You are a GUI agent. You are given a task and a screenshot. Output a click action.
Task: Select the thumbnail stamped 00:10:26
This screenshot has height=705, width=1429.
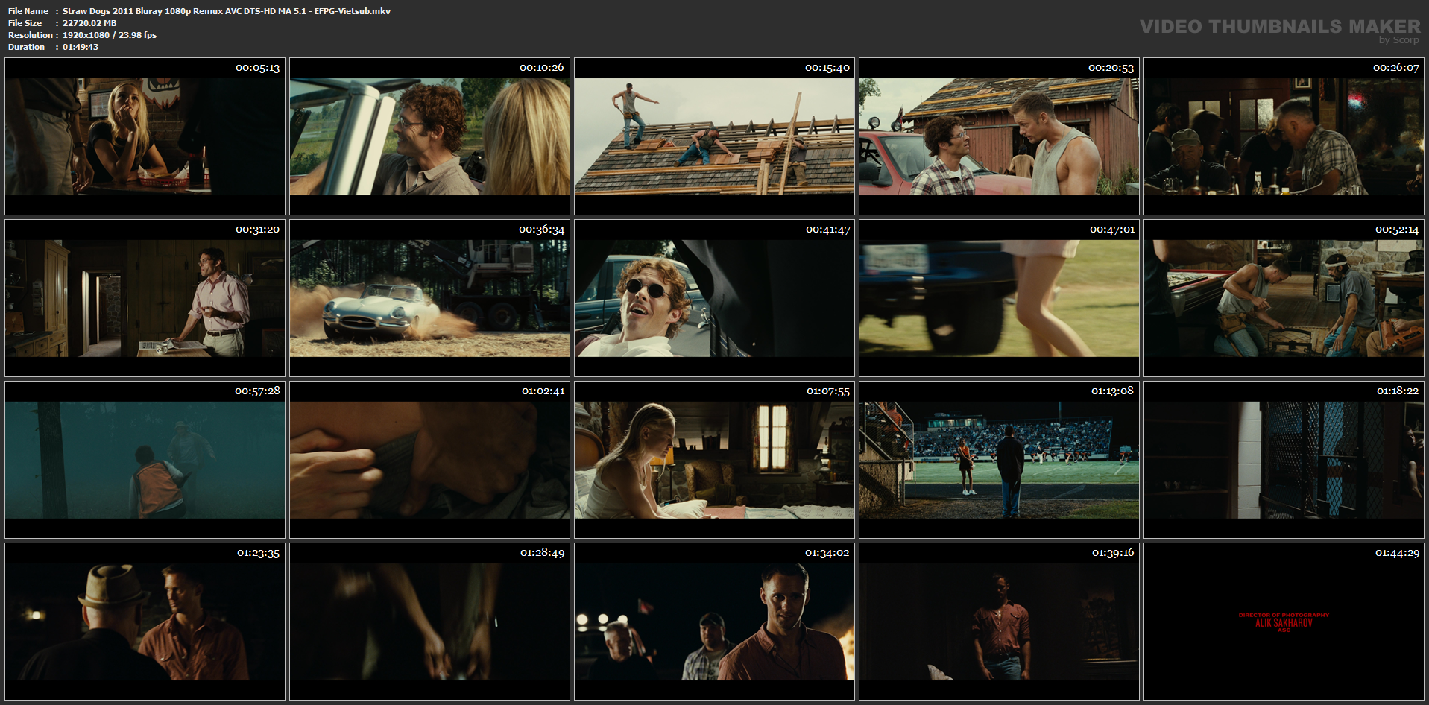tap(429, 136)
